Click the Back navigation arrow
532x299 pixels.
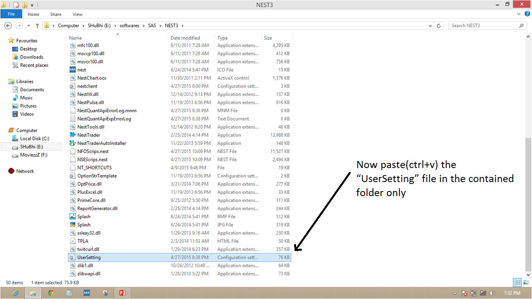pyautogui.click(x=8, y=26)
